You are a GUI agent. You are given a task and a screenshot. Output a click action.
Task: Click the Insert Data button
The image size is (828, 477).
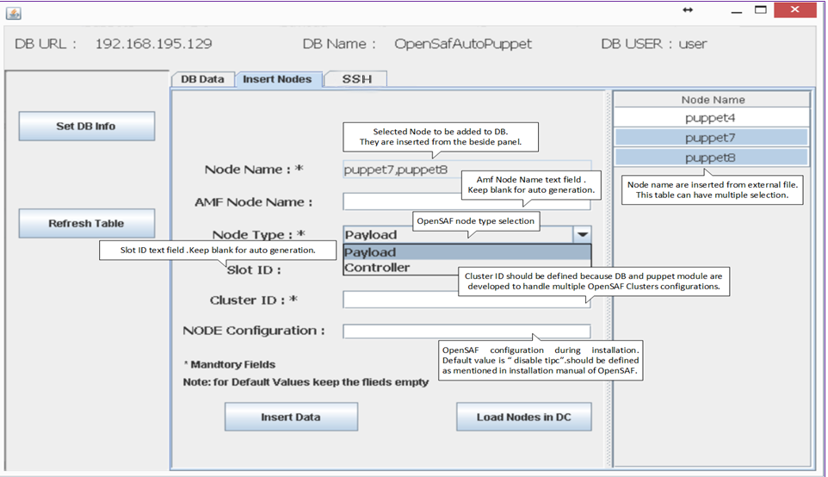pyautogui.click(x=291, y=417)
